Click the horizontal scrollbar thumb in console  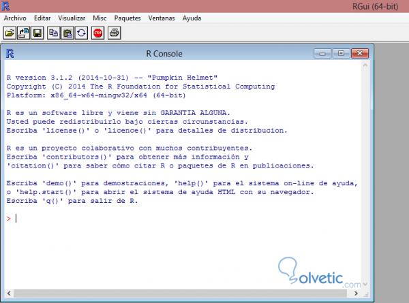(x=180, y=293)
